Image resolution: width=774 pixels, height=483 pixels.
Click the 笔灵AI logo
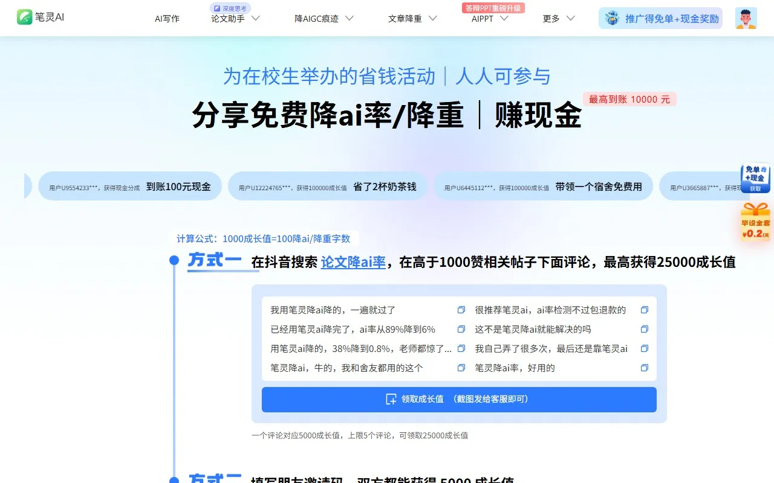point(40,17)
